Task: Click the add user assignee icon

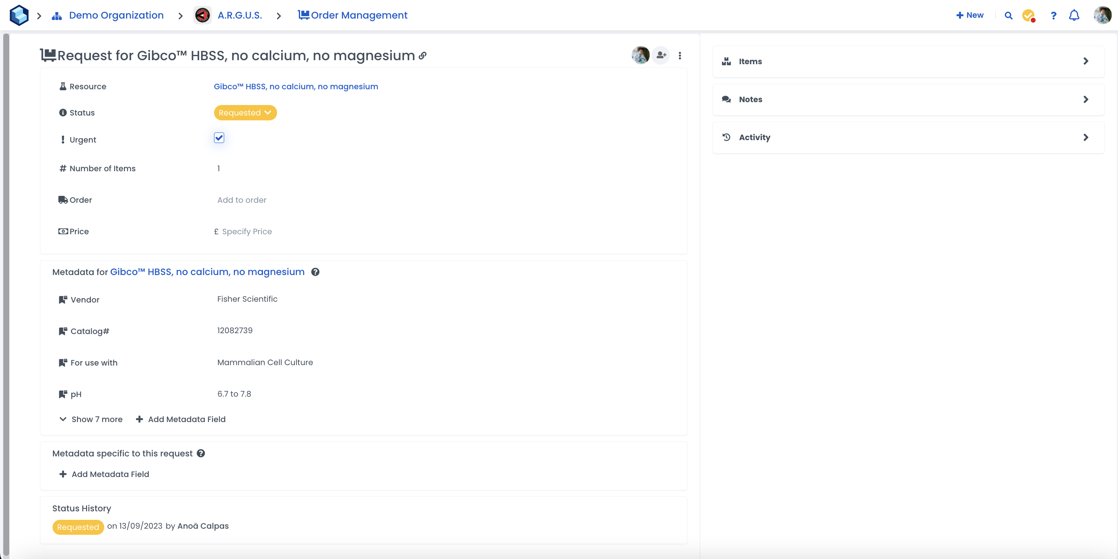Action: (661, 55)
